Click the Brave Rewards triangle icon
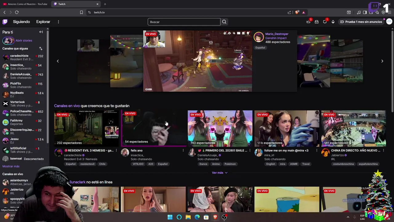This screenshot has width=394, height=222. [304, 12]
